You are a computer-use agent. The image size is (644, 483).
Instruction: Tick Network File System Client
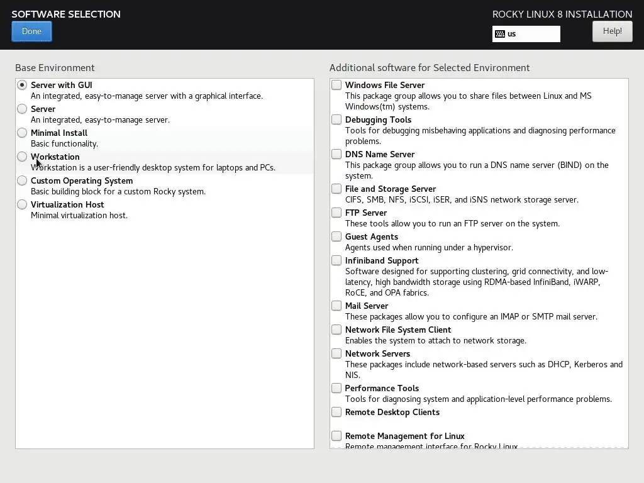[x=337, y=330]
